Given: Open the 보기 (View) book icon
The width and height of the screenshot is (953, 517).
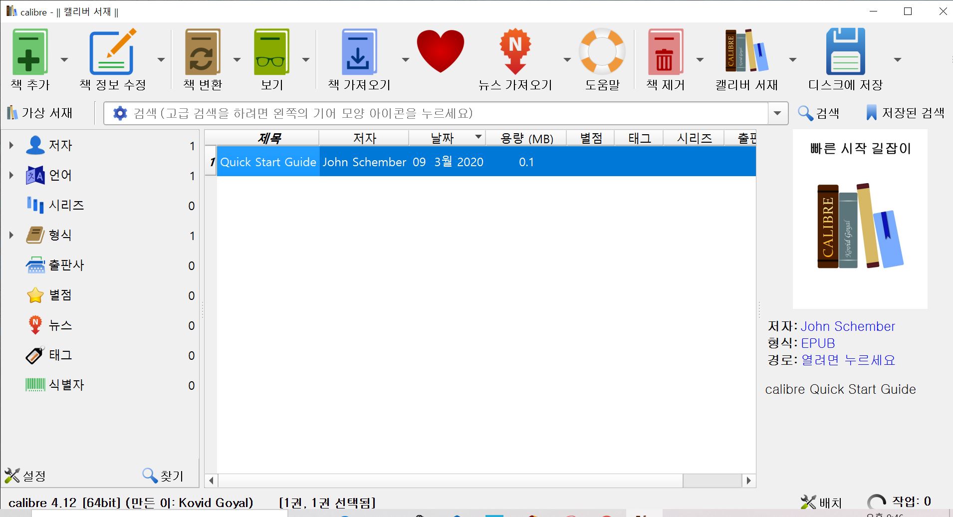Looking at the screenshot, I should [271, 52].
